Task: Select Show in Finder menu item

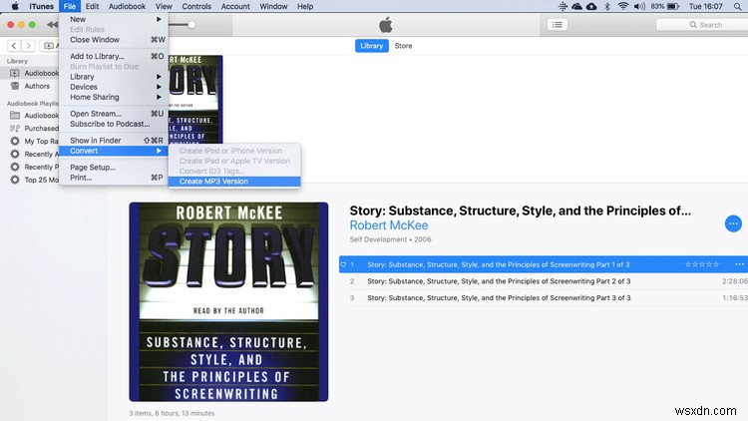Action: 114,141
